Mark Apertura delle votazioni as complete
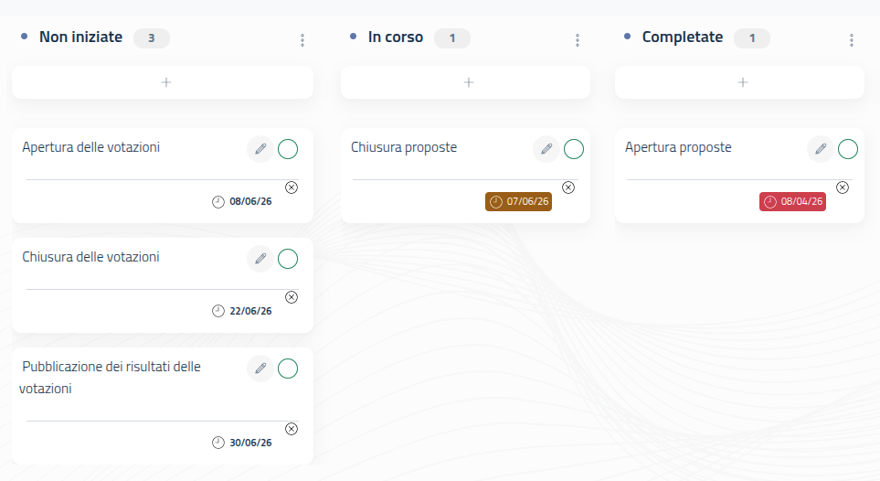This screenshot has width=880, height=481. (x=288, y=149)
